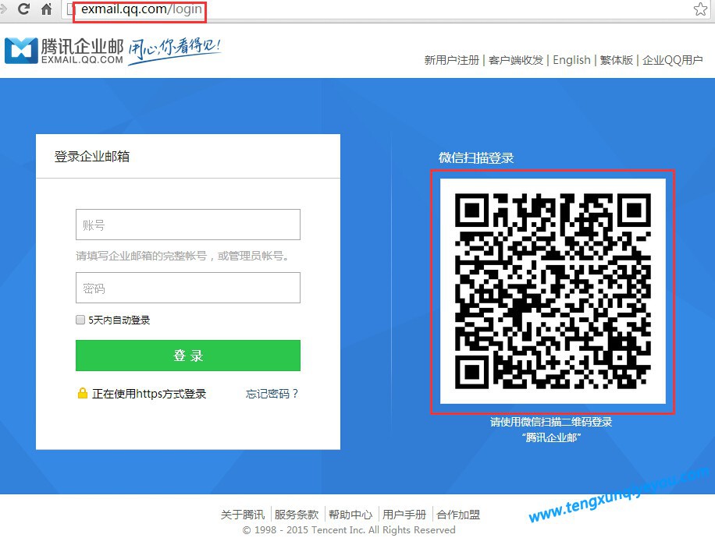Screen dimensions: 715x545
Task: Open the 忘记密码？ link
Action: pos(272,394)
